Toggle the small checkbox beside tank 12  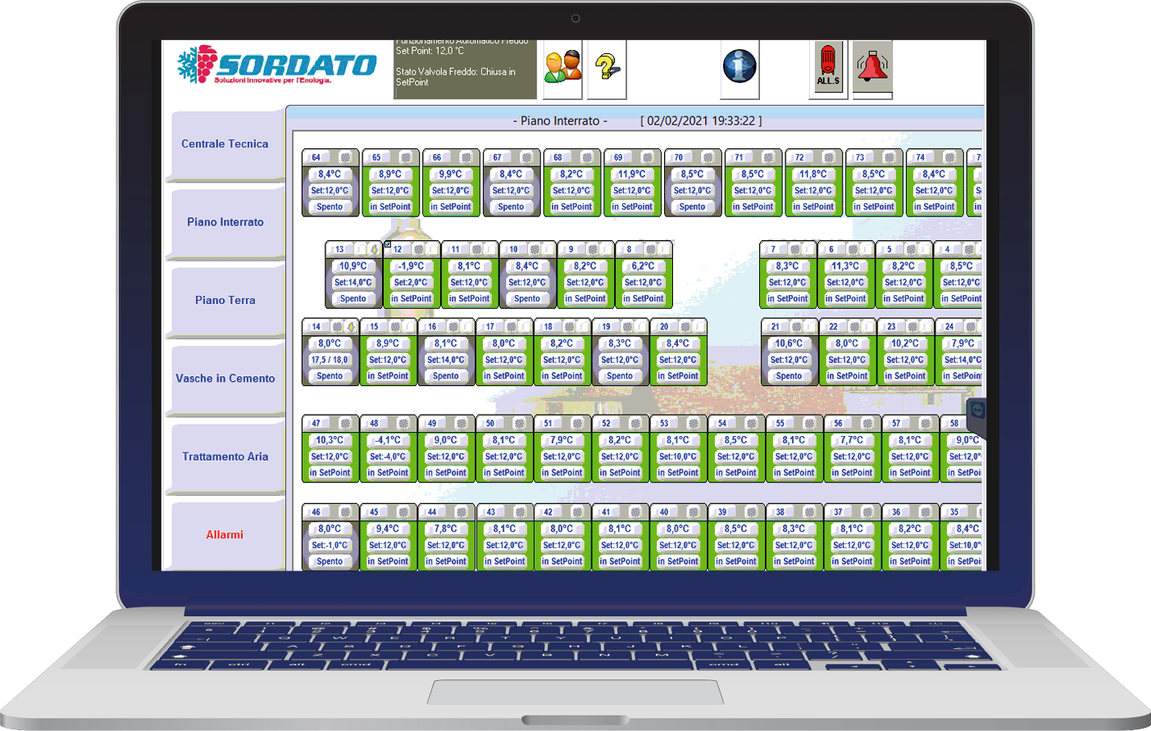(388, 244)
